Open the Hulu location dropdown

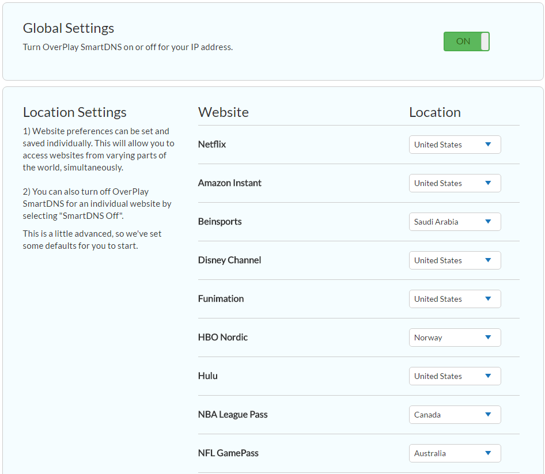pyautogui.click(x=455, y=376)
